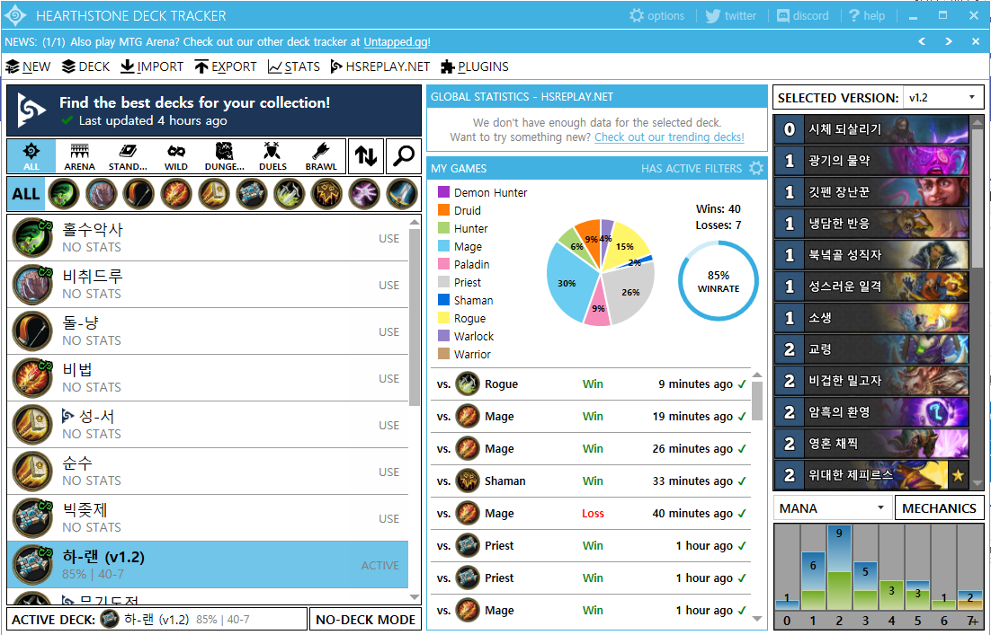Select the Rogue game from 9 minutes ago
Image resolution: width=991 pixels, height=635 pixels.
click(x=591, y=384)
